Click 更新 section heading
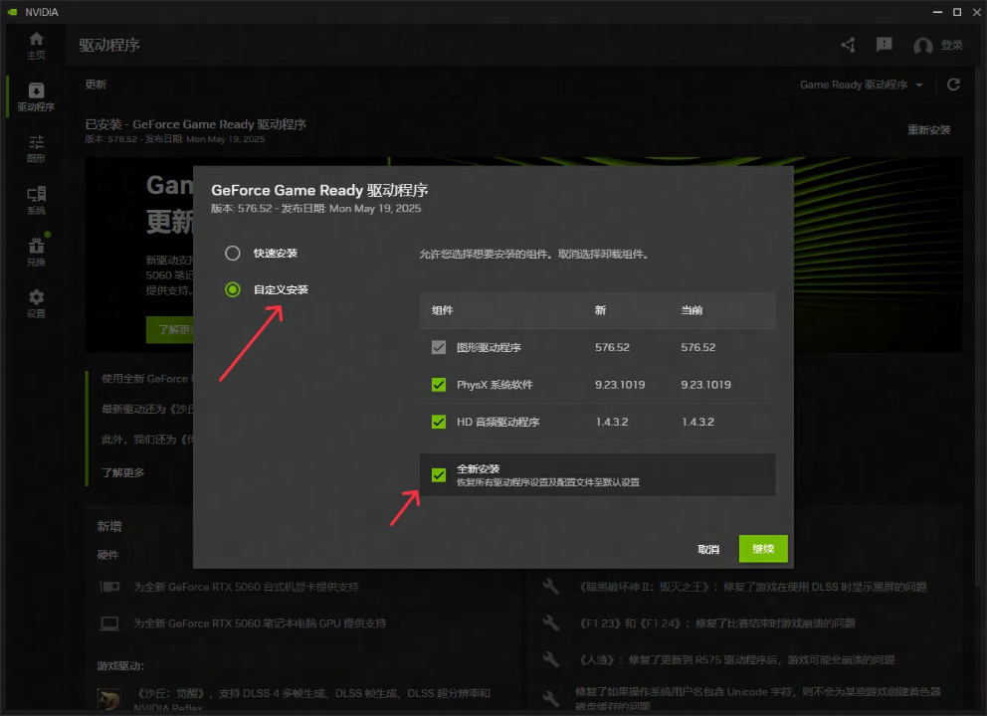This screenshot has height=716, width=987. tap(96, 85)
